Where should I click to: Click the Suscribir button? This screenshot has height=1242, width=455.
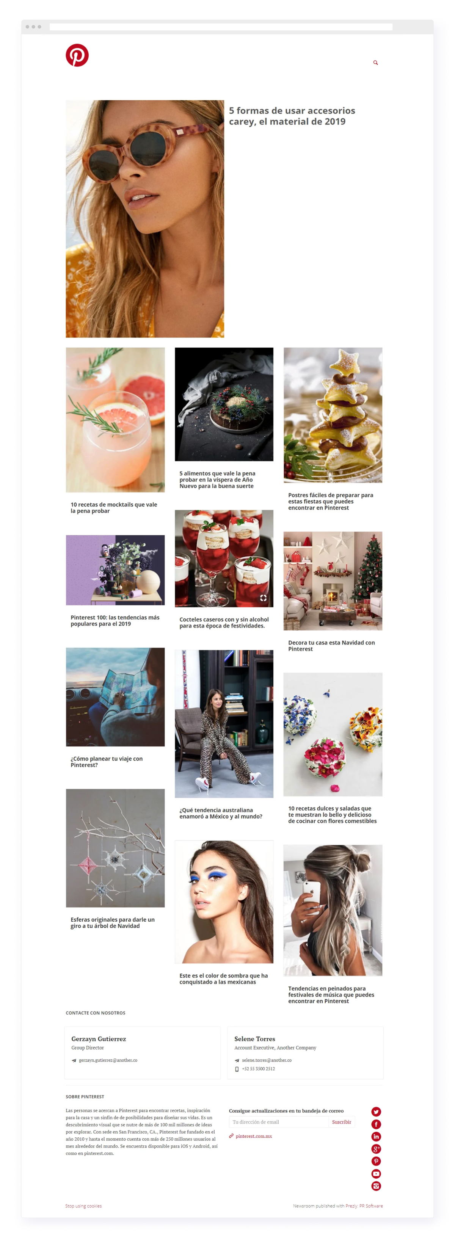click(341, 1122)
